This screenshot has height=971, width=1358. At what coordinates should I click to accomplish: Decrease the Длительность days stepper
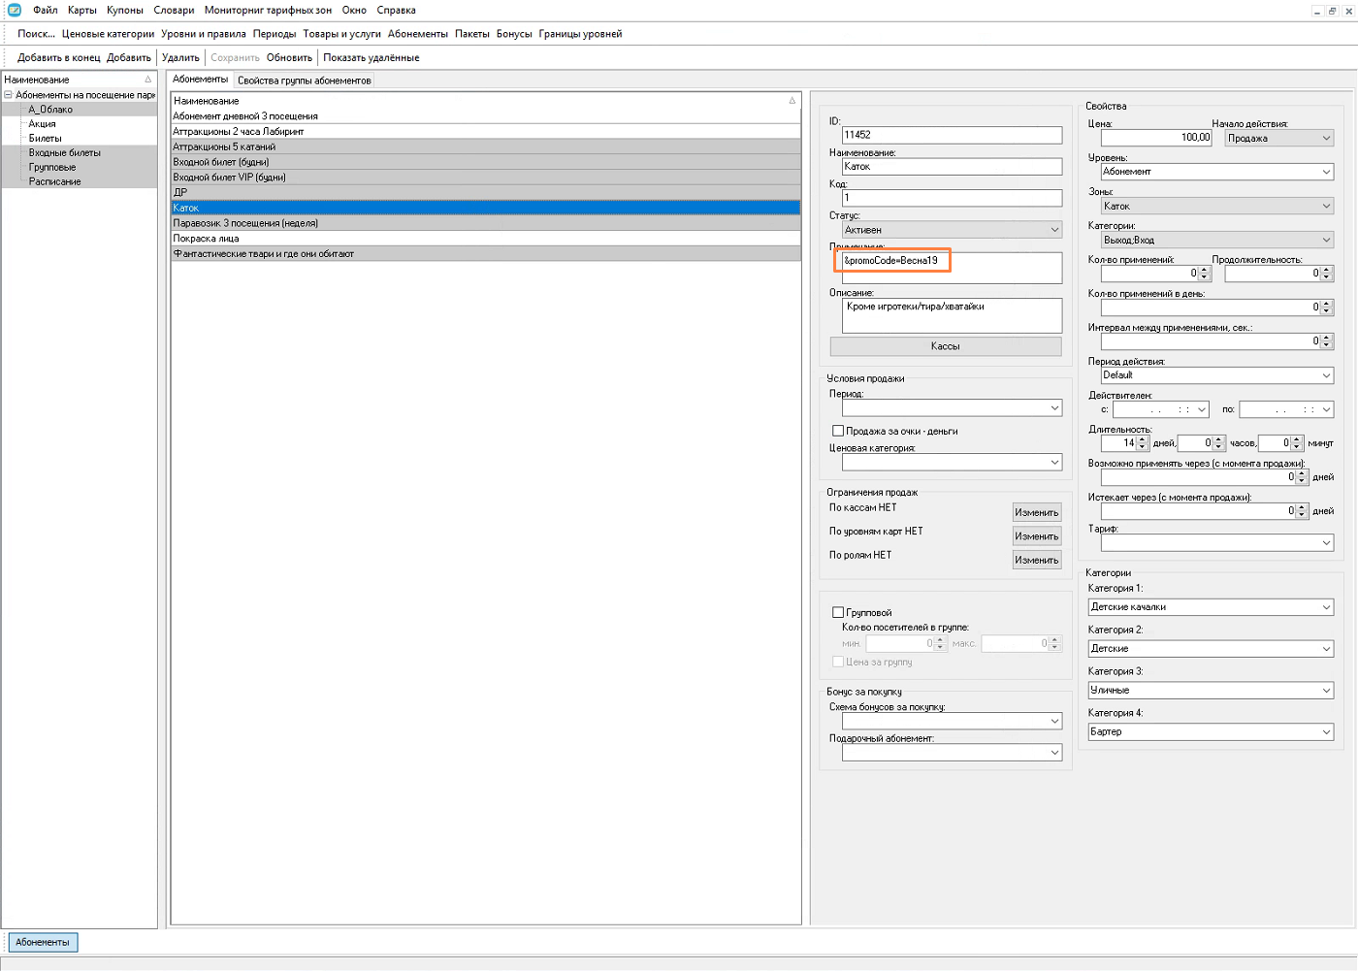point(1143,446)
